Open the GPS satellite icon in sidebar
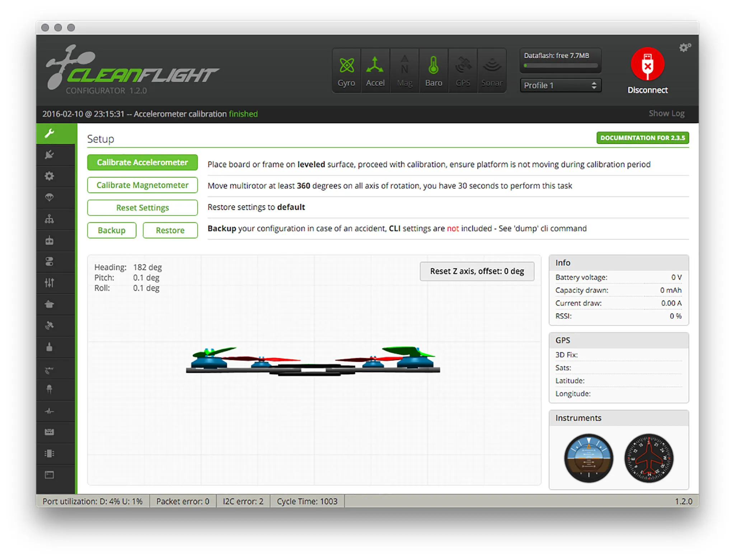 click(50, 326)
